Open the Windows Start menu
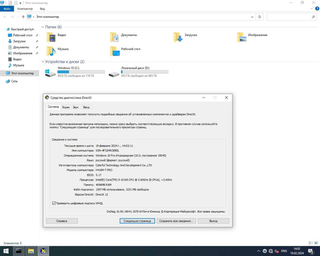This screenshot has height=256, width=320. 6,251
